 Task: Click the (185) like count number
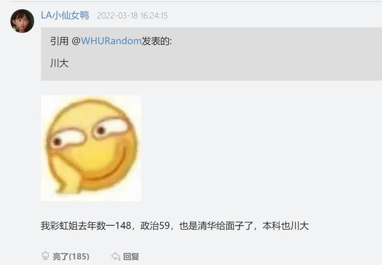(79, 257)
